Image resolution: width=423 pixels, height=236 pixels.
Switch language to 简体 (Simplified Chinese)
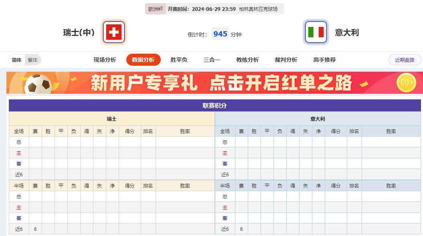pyautogui.click(x=16, y=59)
